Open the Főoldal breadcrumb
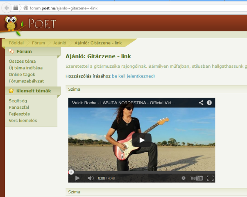The image size is (247, 197). point(16,43)
